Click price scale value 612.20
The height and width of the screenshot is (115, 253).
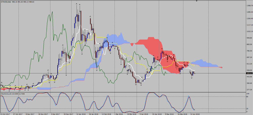click(x=249, y=64)
